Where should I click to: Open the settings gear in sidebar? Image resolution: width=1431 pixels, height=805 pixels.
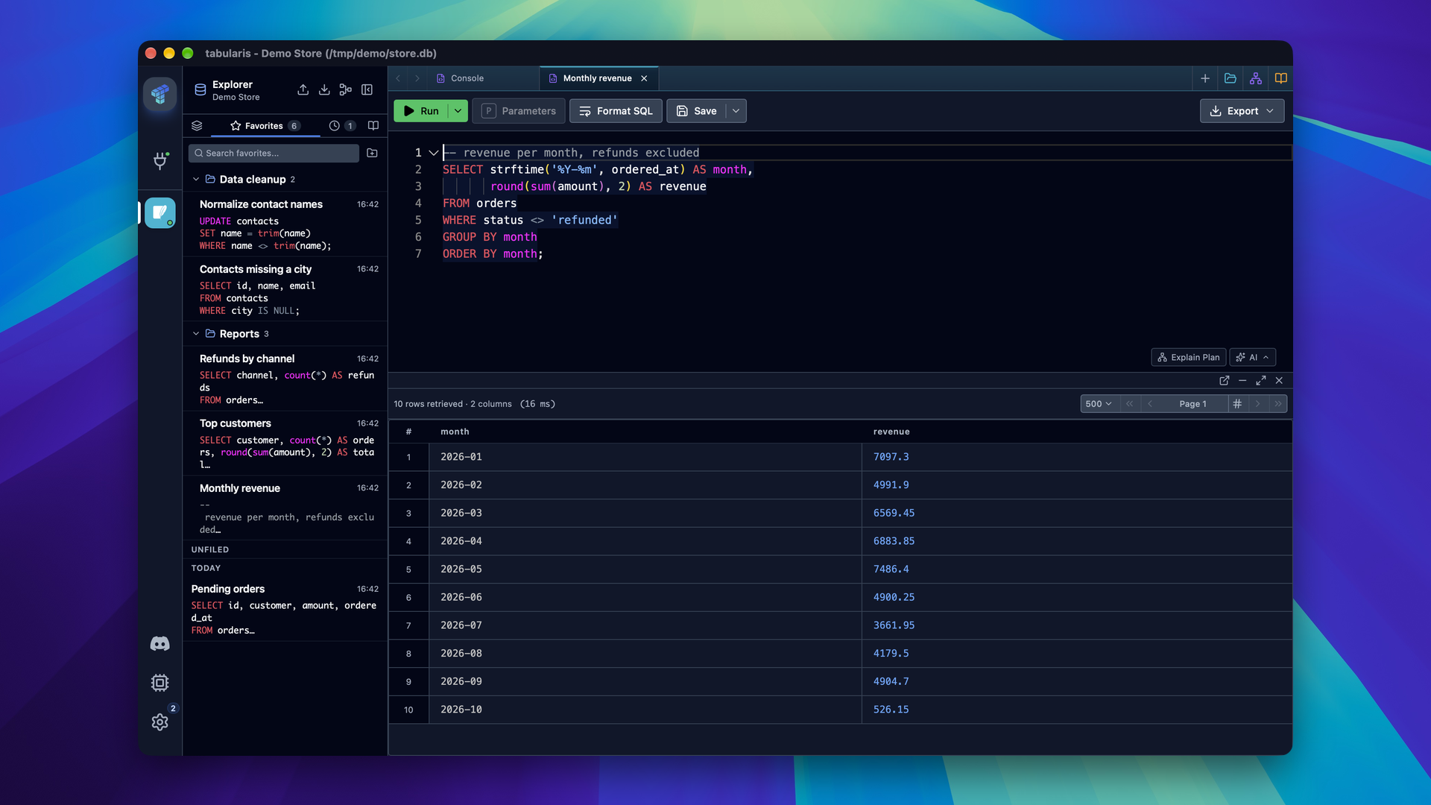tap(159, 722)
